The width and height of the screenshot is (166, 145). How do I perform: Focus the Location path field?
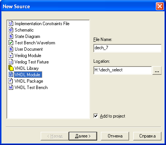pyautogui.click(x=123, y=70)
